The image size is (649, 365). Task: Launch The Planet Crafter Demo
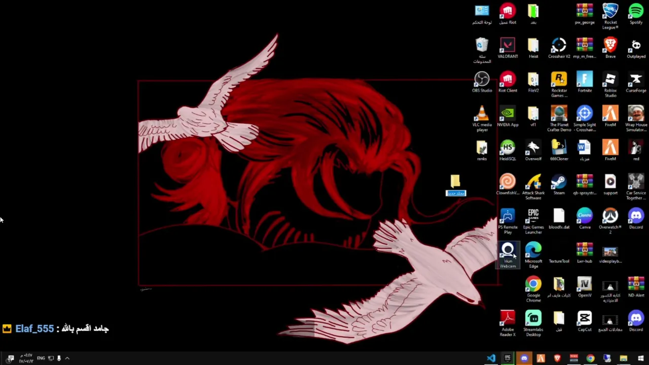click(559, 119)
